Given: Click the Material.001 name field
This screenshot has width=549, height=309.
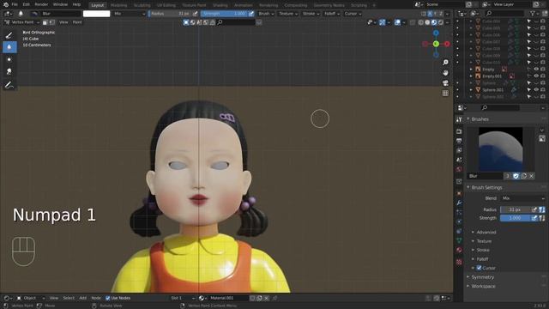Looking at the screenshot, I should click(x=228, y=298).
